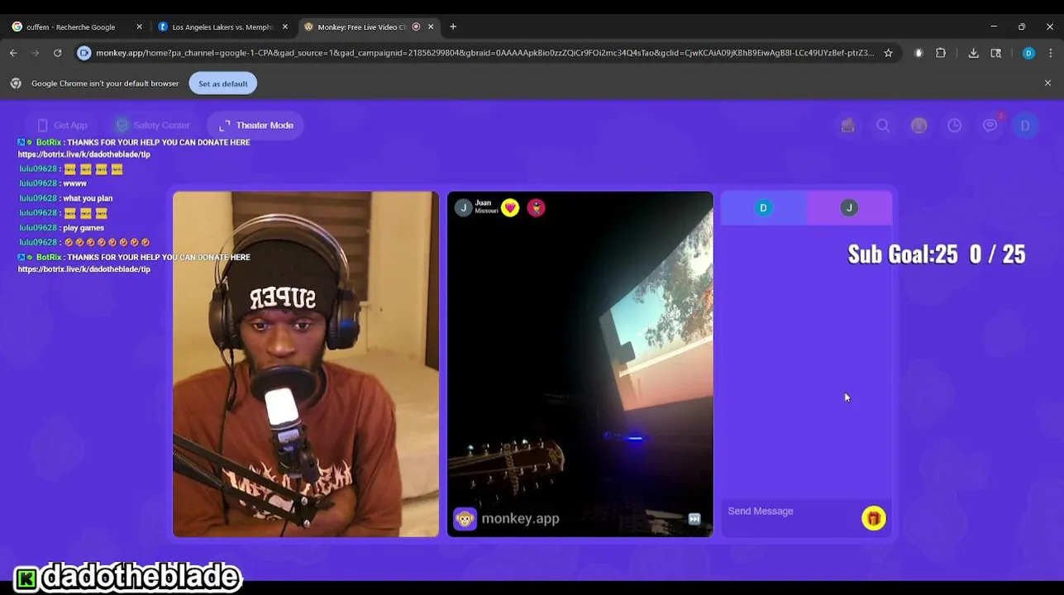Click Juan's video feed

(x=580, y=364)
